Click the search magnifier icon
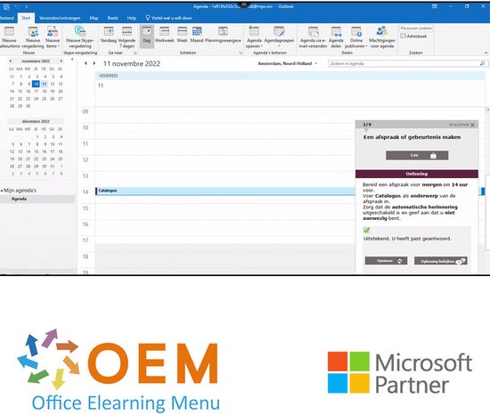This screenshot has height=415, width=490. coord(483,63)
